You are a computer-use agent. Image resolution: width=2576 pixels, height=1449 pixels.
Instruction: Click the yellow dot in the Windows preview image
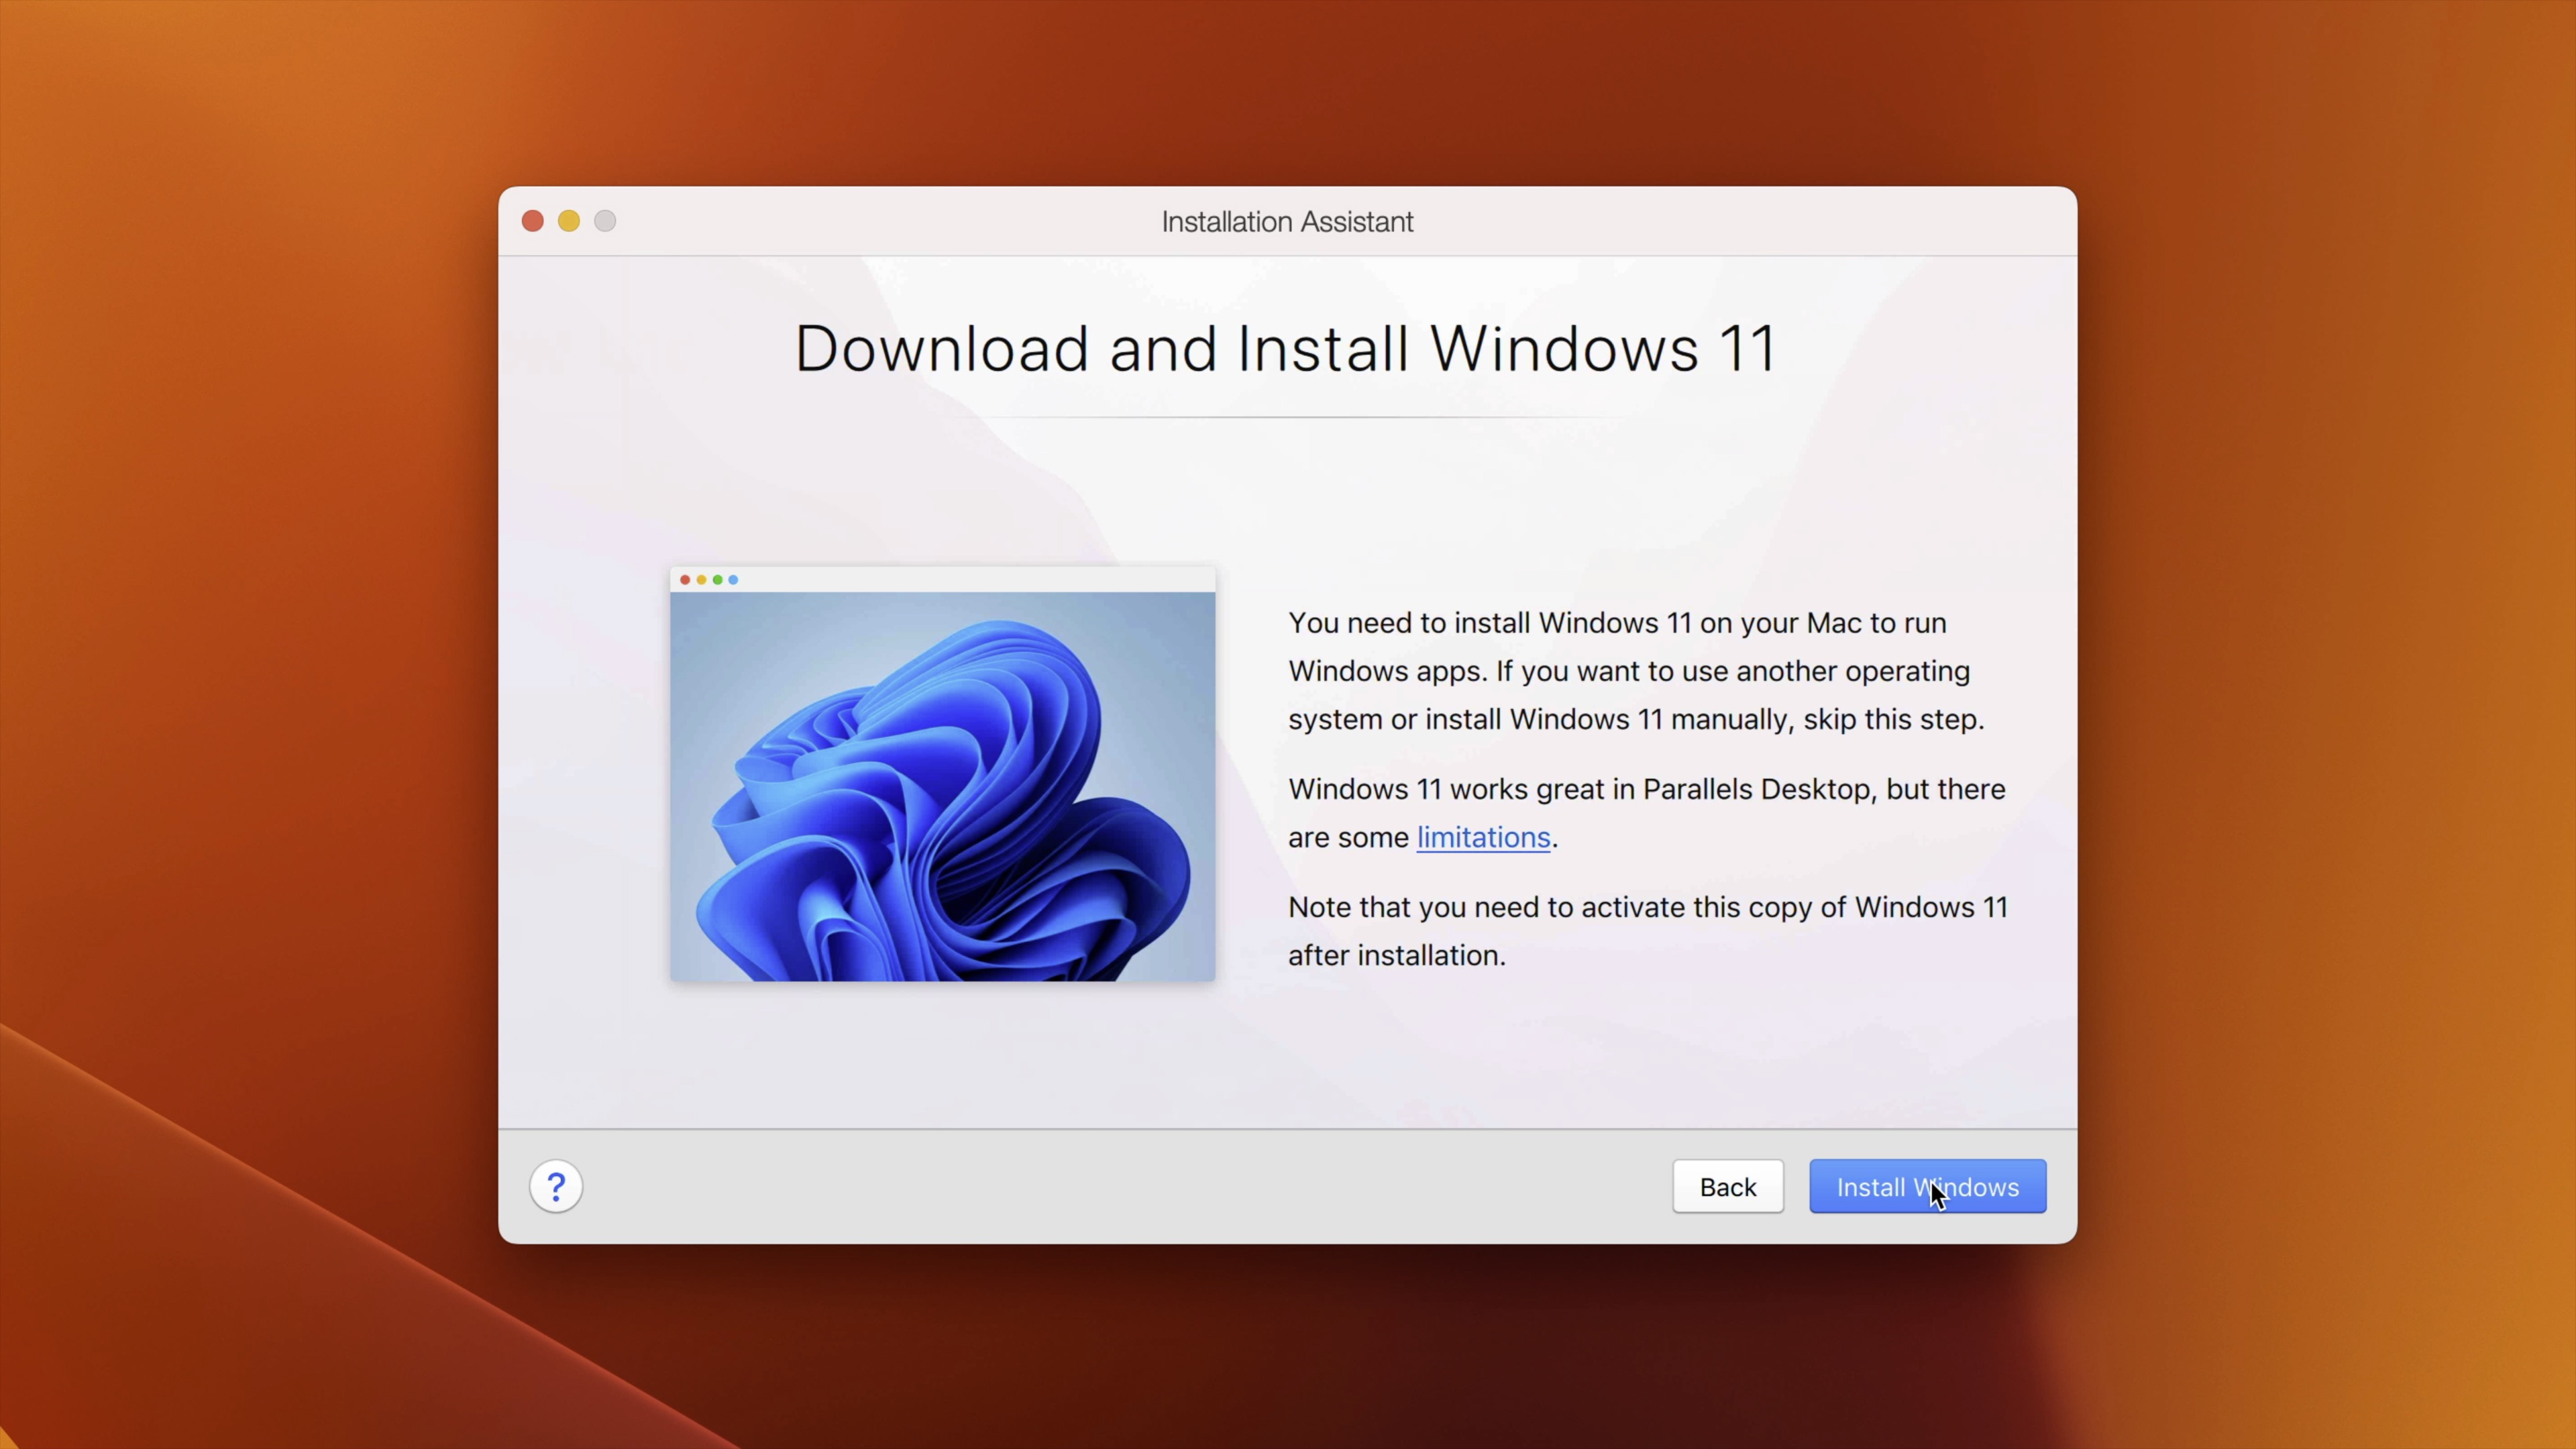pyautogui.click(x=701, y=580)
